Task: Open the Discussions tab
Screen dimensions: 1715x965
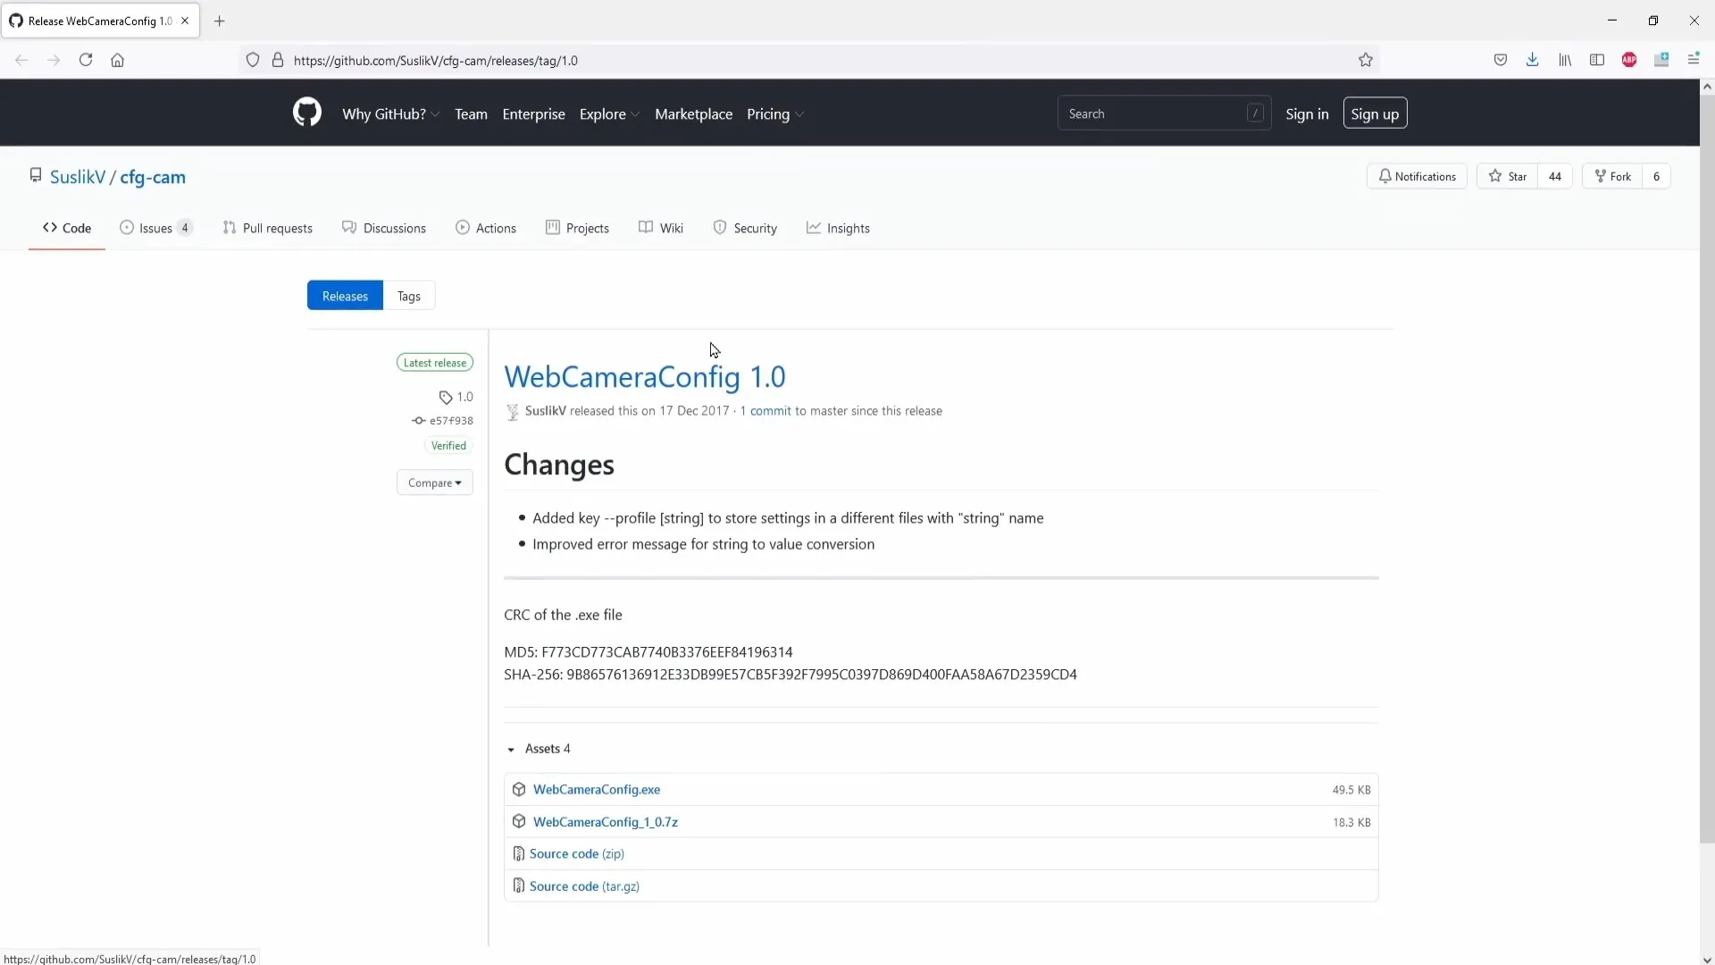Action: 384,228
